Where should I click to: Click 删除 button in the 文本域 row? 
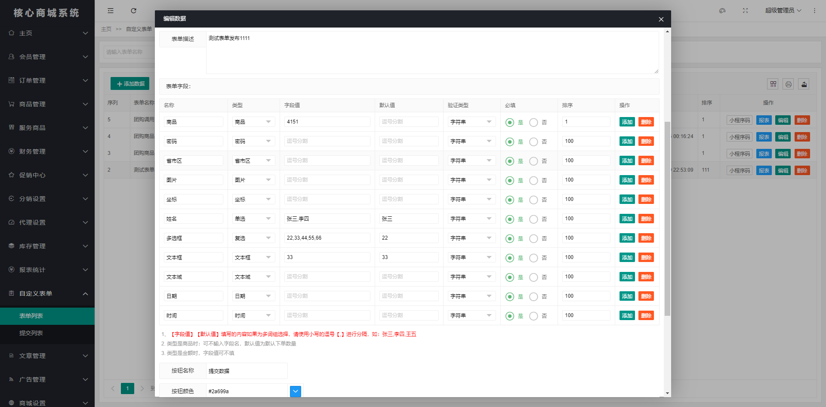[646, 277]
